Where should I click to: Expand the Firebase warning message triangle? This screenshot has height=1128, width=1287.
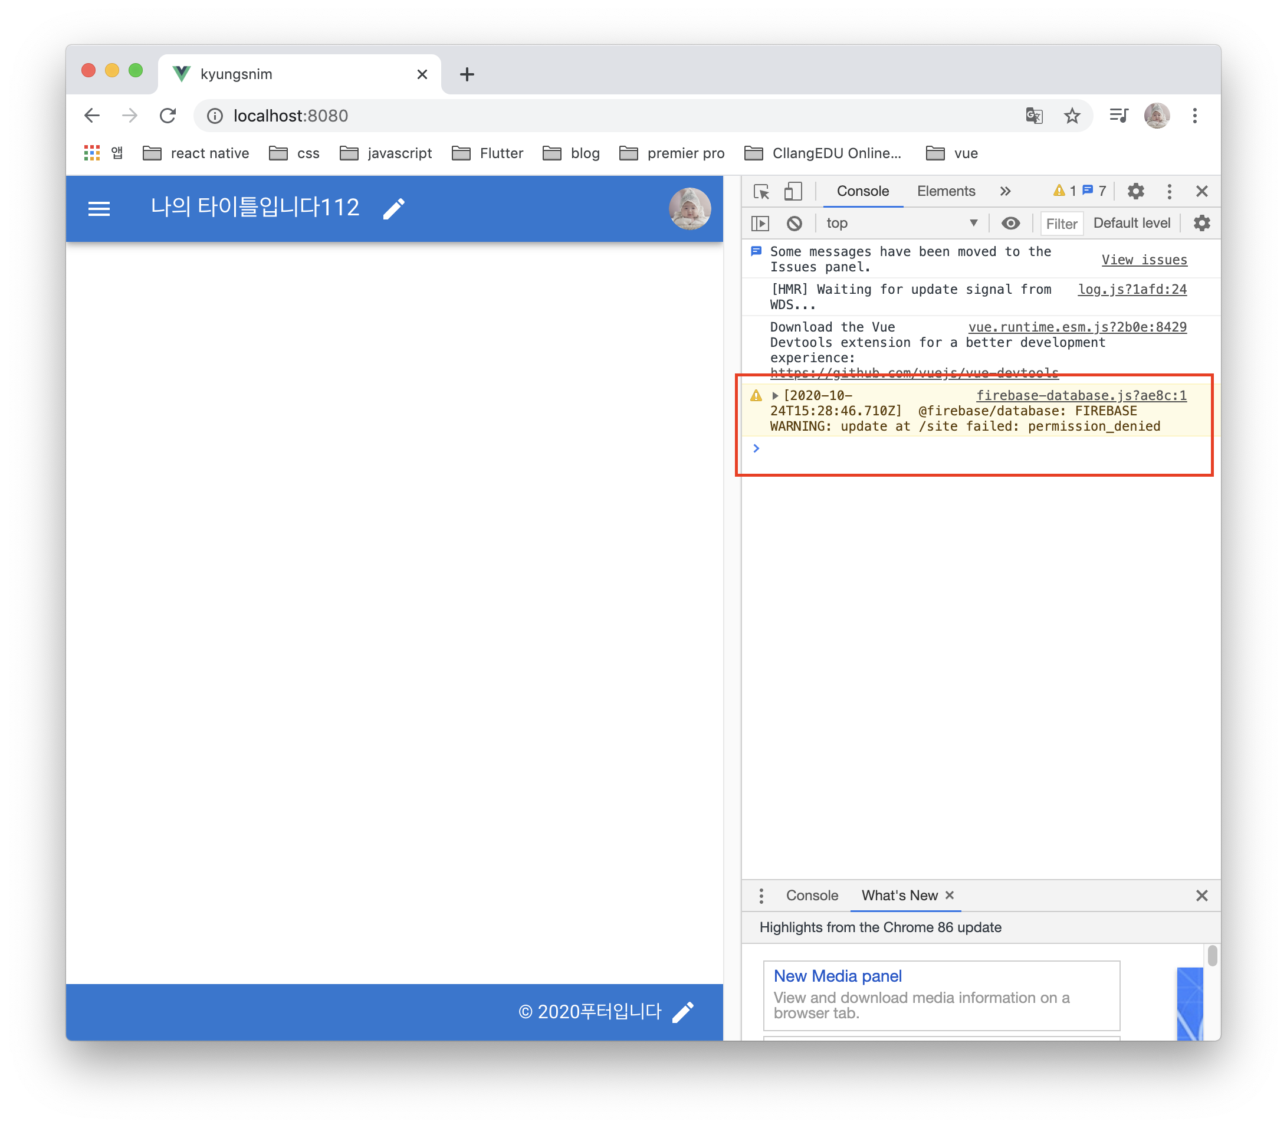pos(776,396)
